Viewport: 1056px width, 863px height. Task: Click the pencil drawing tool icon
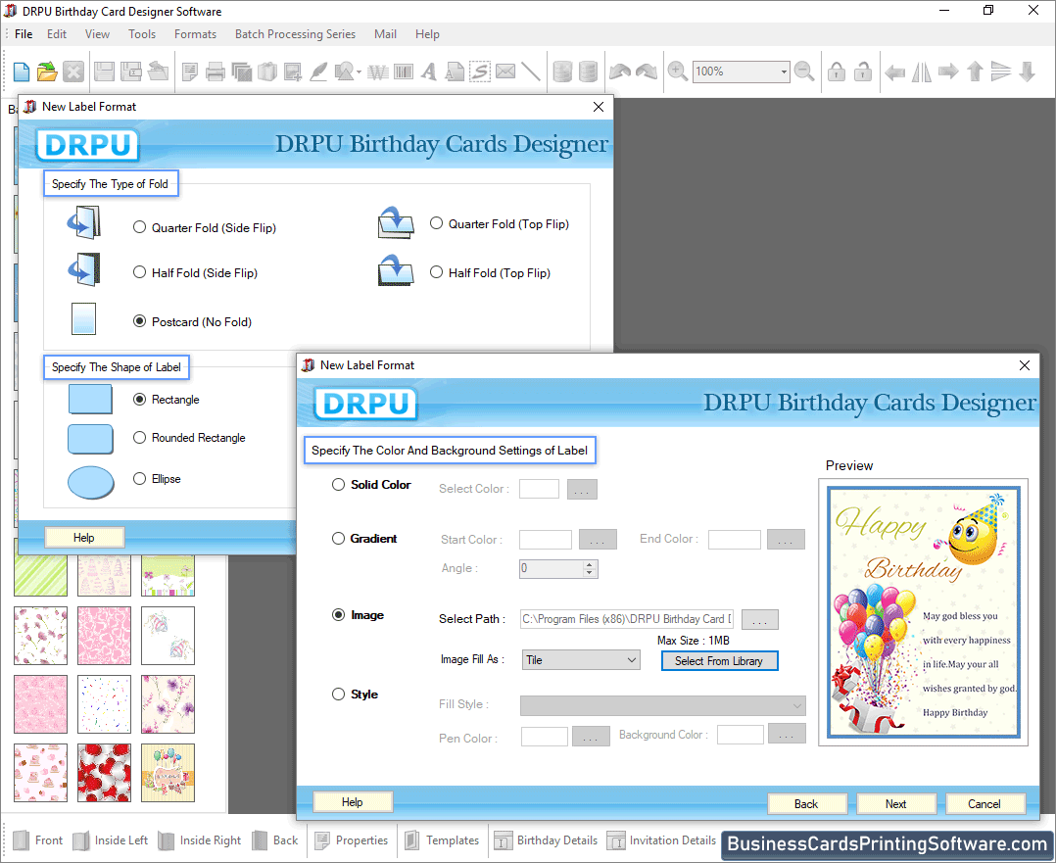coord(318,72)
